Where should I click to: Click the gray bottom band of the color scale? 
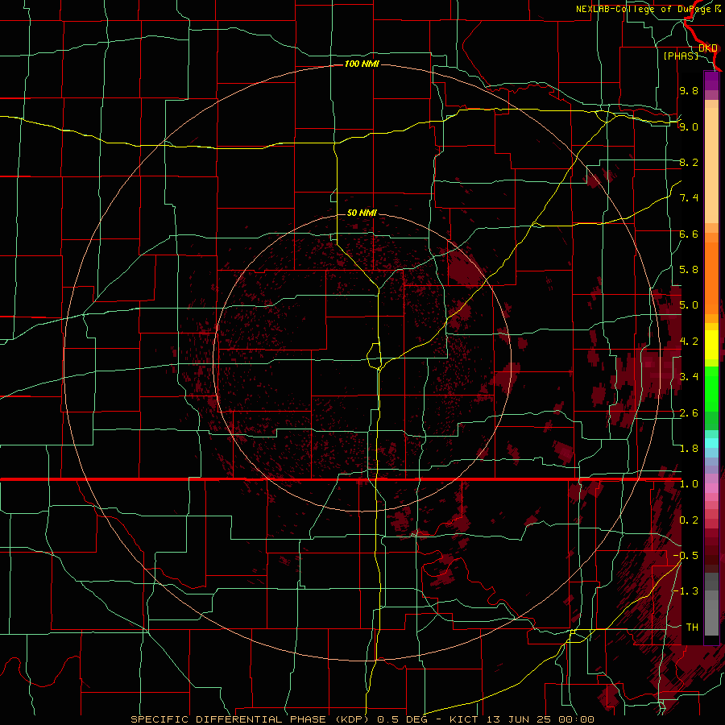(711, 604)
